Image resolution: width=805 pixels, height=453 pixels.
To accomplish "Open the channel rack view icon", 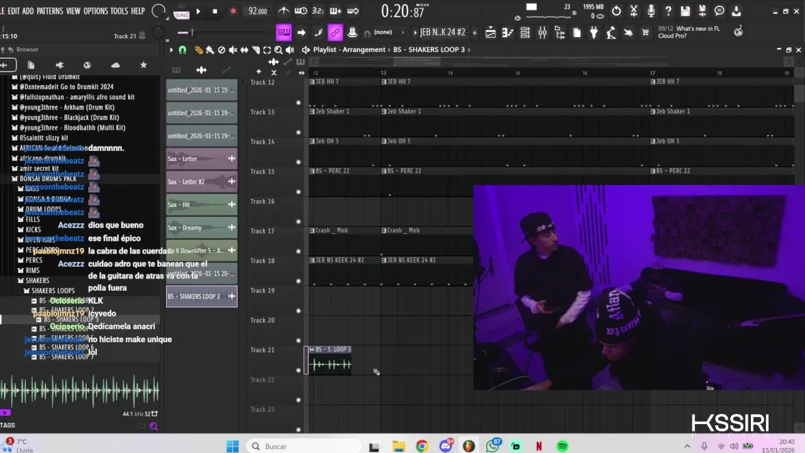I will click(x=525, y=33).
